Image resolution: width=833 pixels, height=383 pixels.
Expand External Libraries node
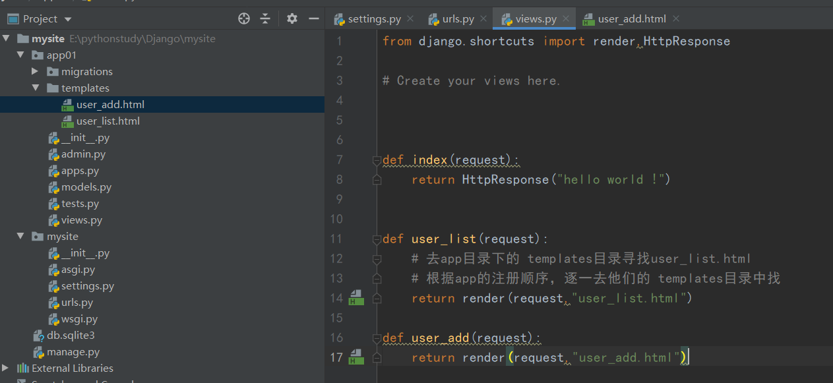(x=7, y=368)
